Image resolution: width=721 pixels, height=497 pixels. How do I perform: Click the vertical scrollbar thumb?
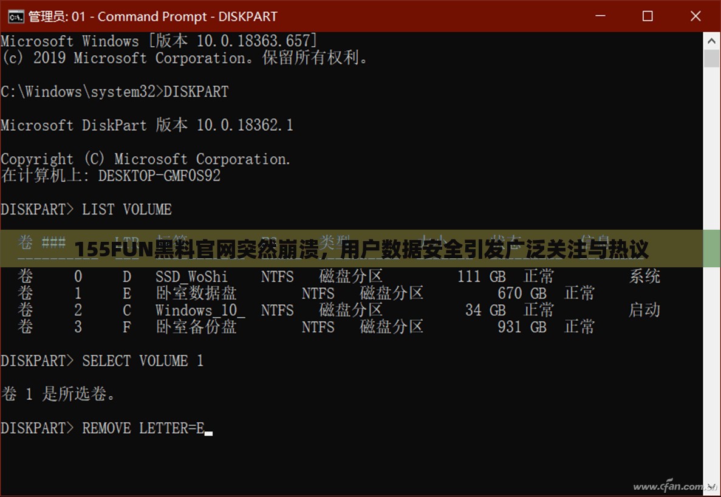tap(711, 59)
